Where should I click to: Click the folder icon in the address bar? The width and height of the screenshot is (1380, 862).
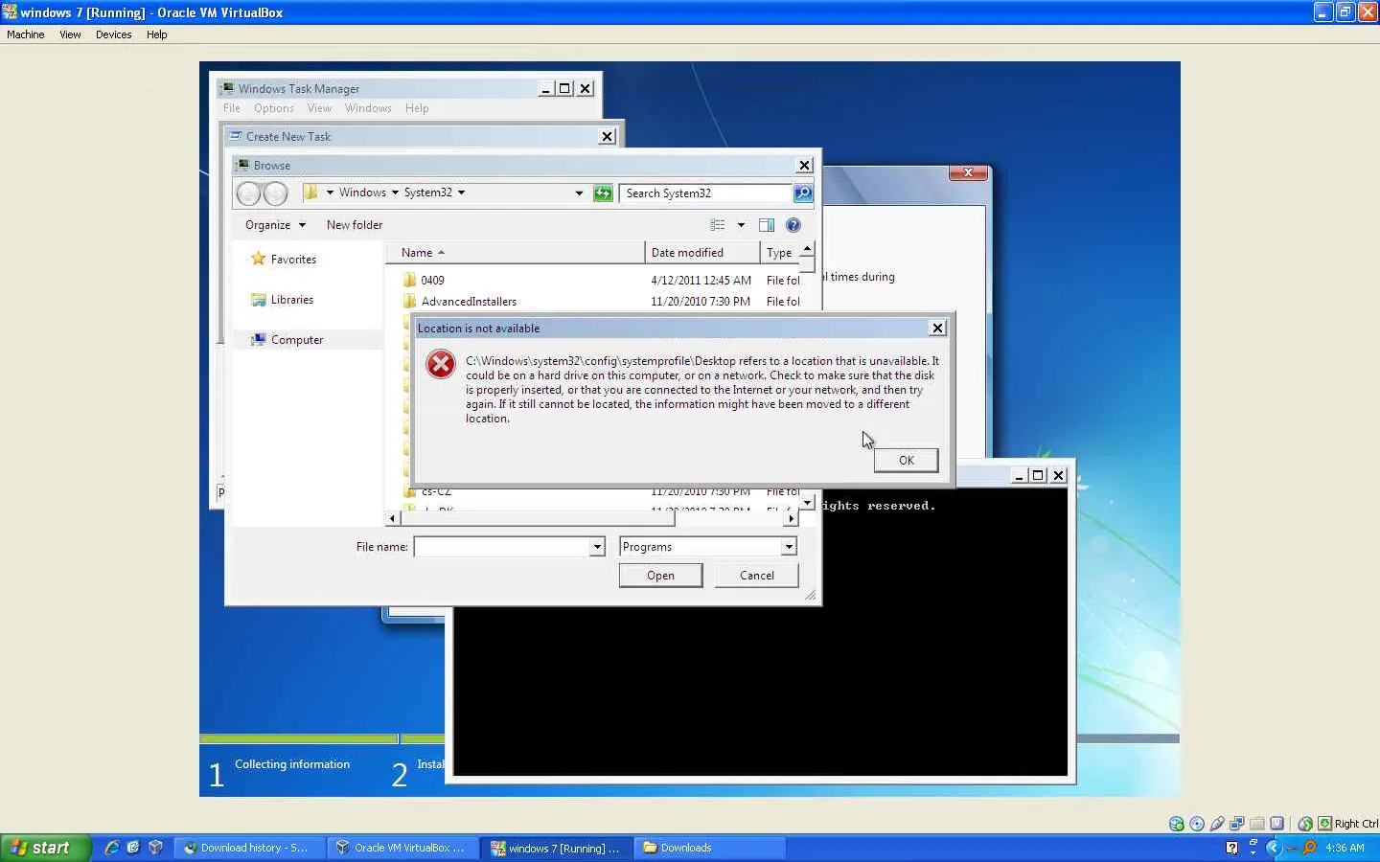310,193
